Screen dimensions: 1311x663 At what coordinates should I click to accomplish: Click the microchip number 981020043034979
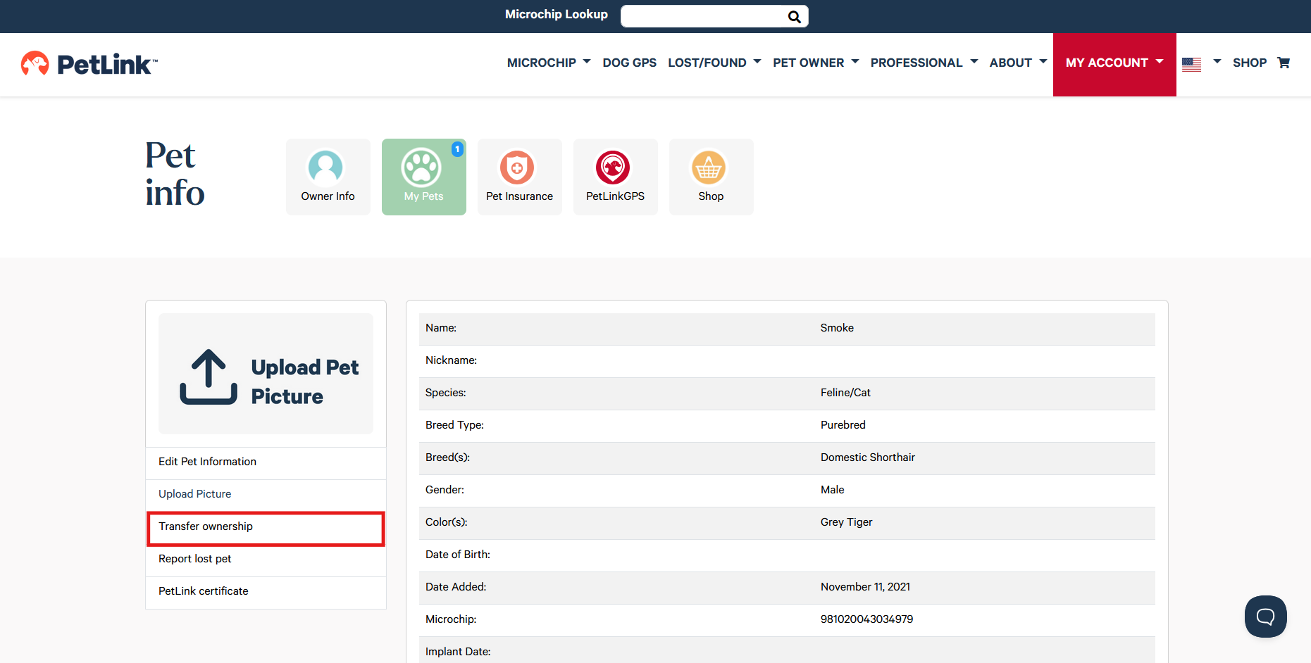[x=866, y=619]
